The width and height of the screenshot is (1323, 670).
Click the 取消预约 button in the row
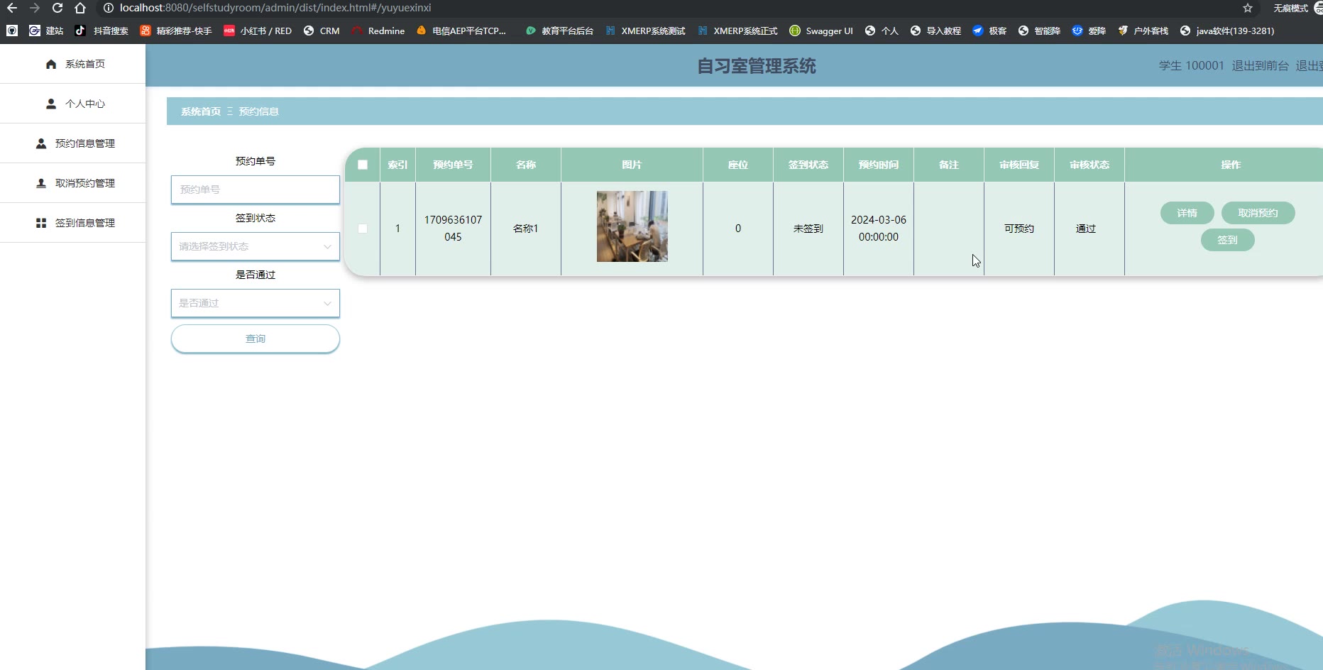pyautogui.click(x=1258, y=213)
